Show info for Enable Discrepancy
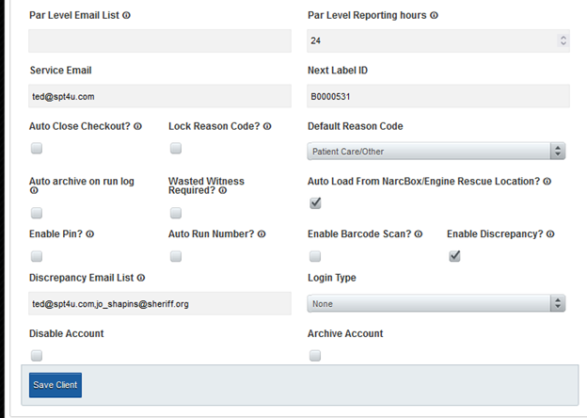The image size is (587, 418). [x=550, y=234]
